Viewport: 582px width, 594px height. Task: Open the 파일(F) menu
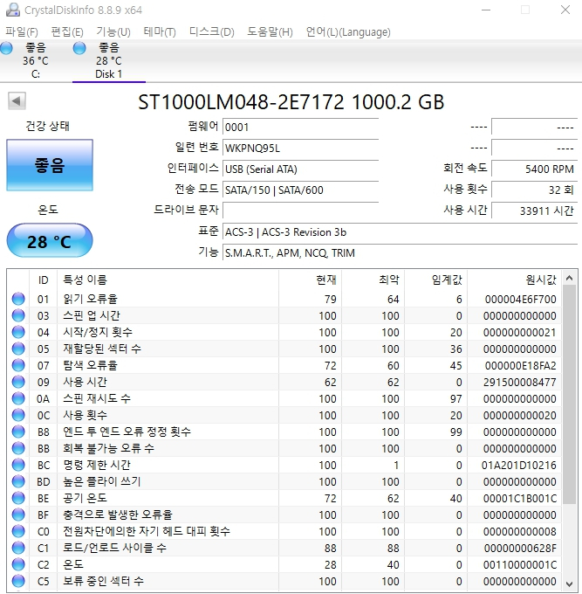tap(22, 31)
